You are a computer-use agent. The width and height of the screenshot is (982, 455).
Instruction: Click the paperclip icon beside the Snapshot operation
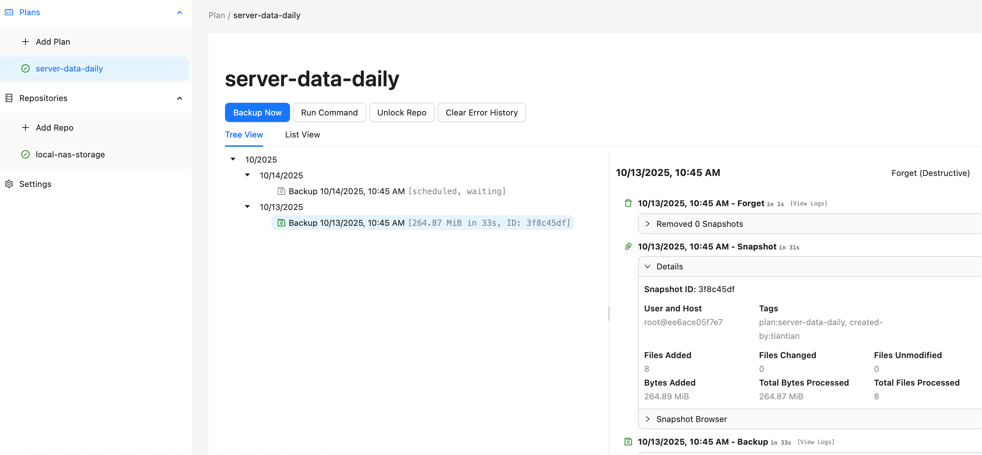click(x=628, y=246)
